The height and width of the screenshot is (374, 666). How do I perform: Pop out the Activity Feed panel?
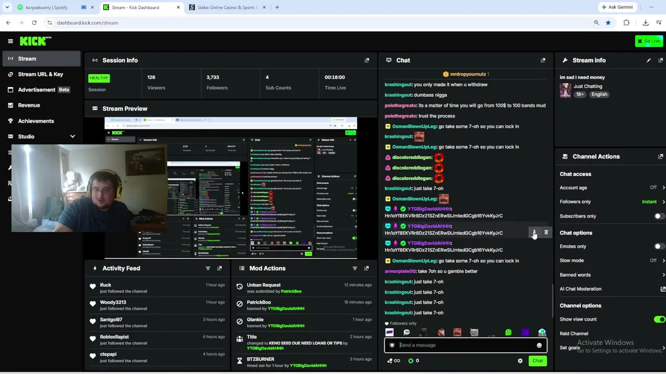coord(220,268)
